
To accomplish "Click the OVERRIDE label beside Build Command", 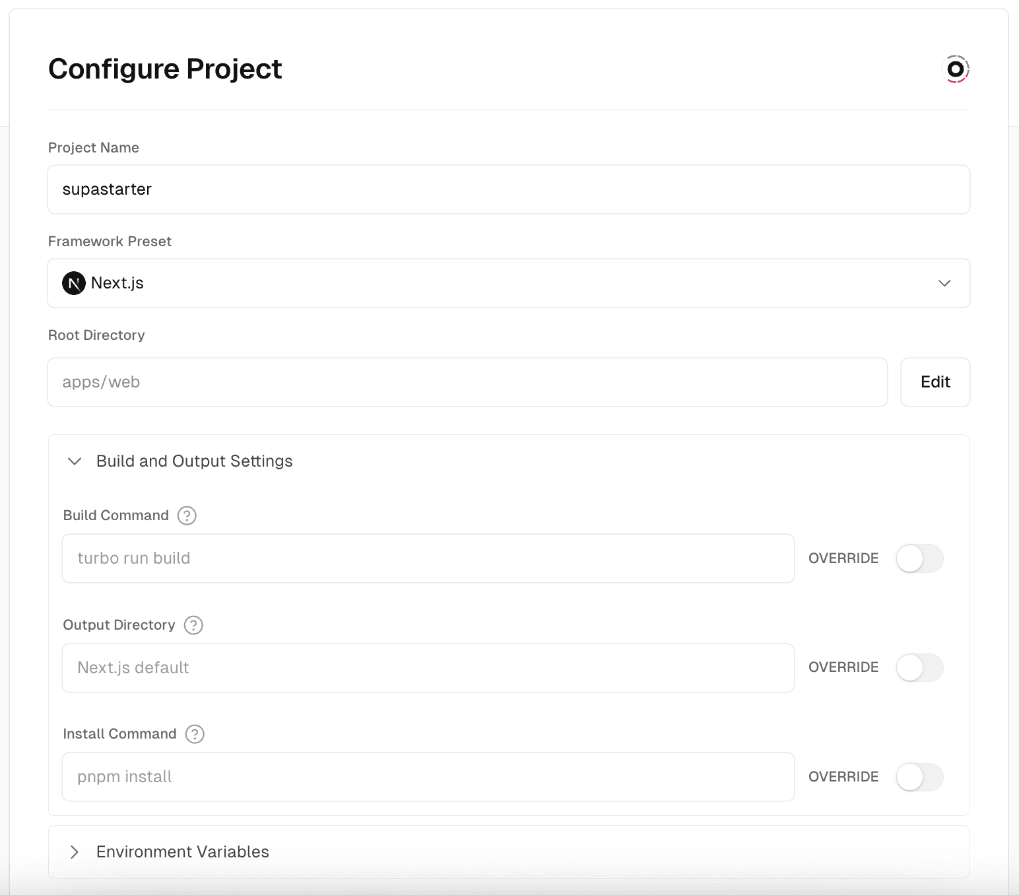I will [x=843, y=558].
